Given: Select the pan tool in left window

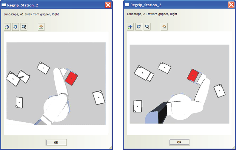Looking at the screenshot, I should pyautogui.click(x=7, y=27).
